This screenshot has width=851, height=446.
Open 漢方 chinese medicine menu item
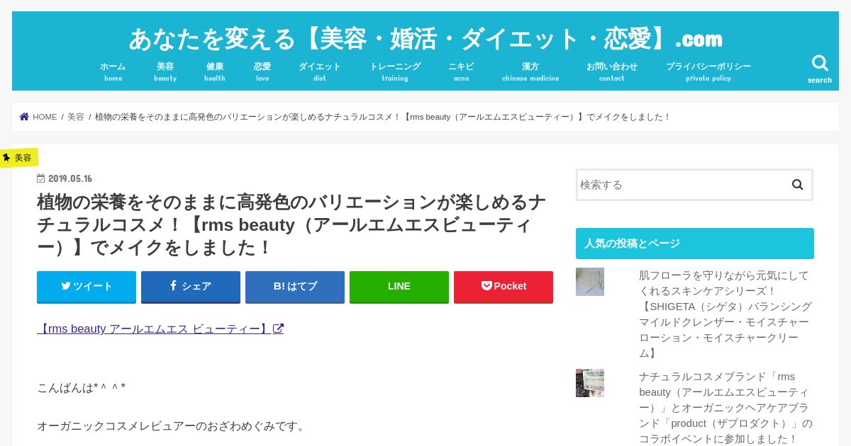(530, 72)
